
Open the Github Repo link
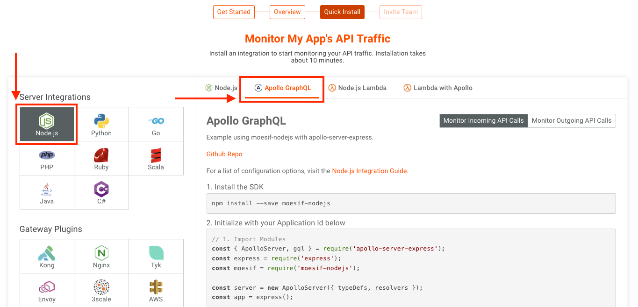click(x=224, y=154)
